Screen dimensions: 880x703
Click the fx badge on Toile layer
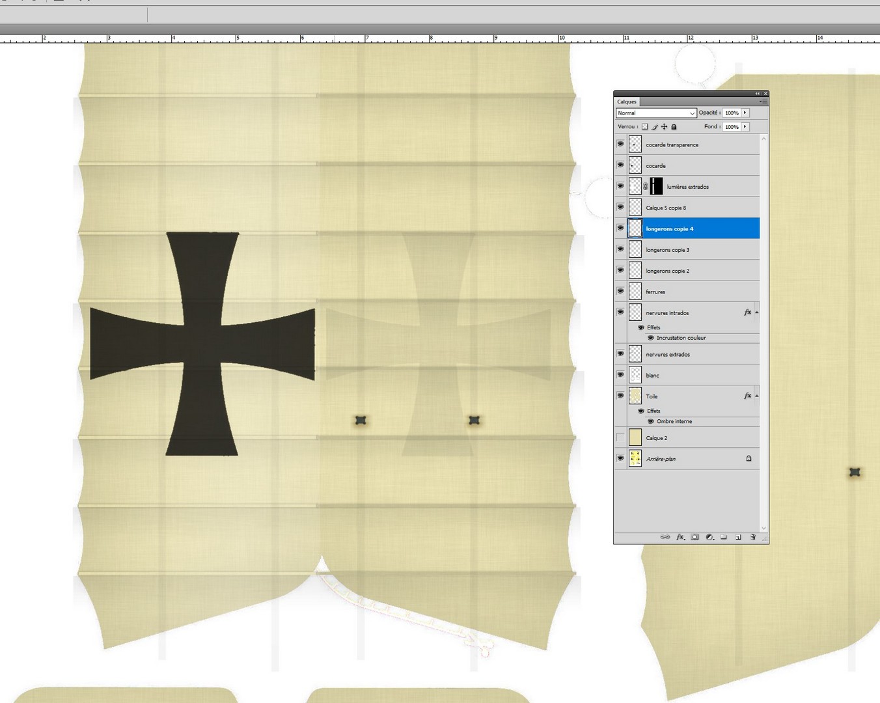click(x=747, y=396)
